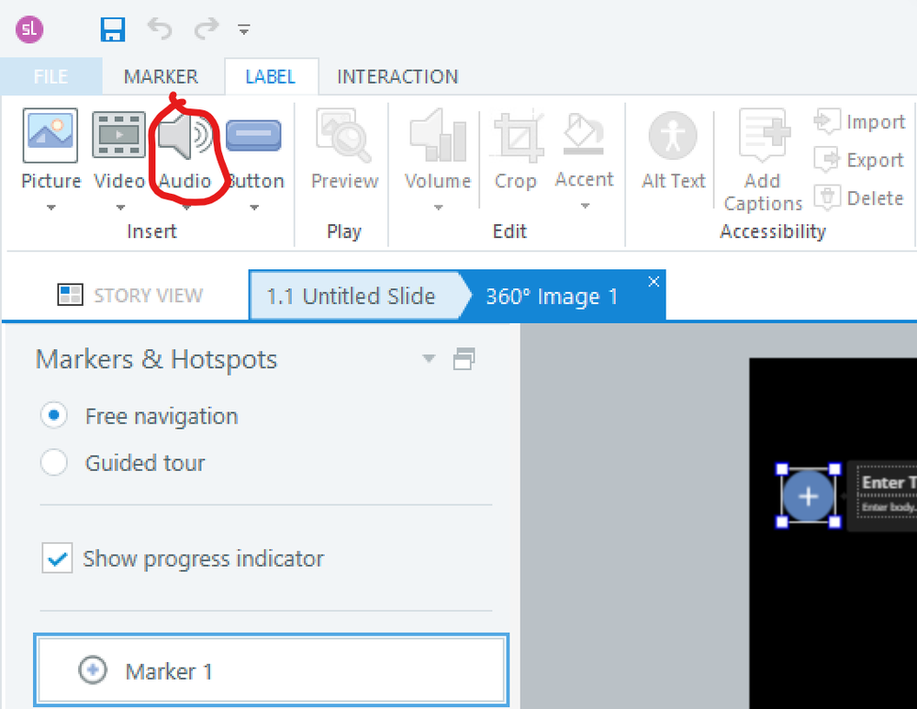This screenshot has width=917, height=709.
Task: Undock the Markers & Hotspots panel
Action: point(464,358)
